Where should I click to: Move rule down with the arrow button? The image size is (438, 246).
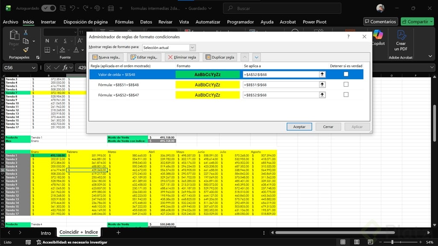(256, 57)
